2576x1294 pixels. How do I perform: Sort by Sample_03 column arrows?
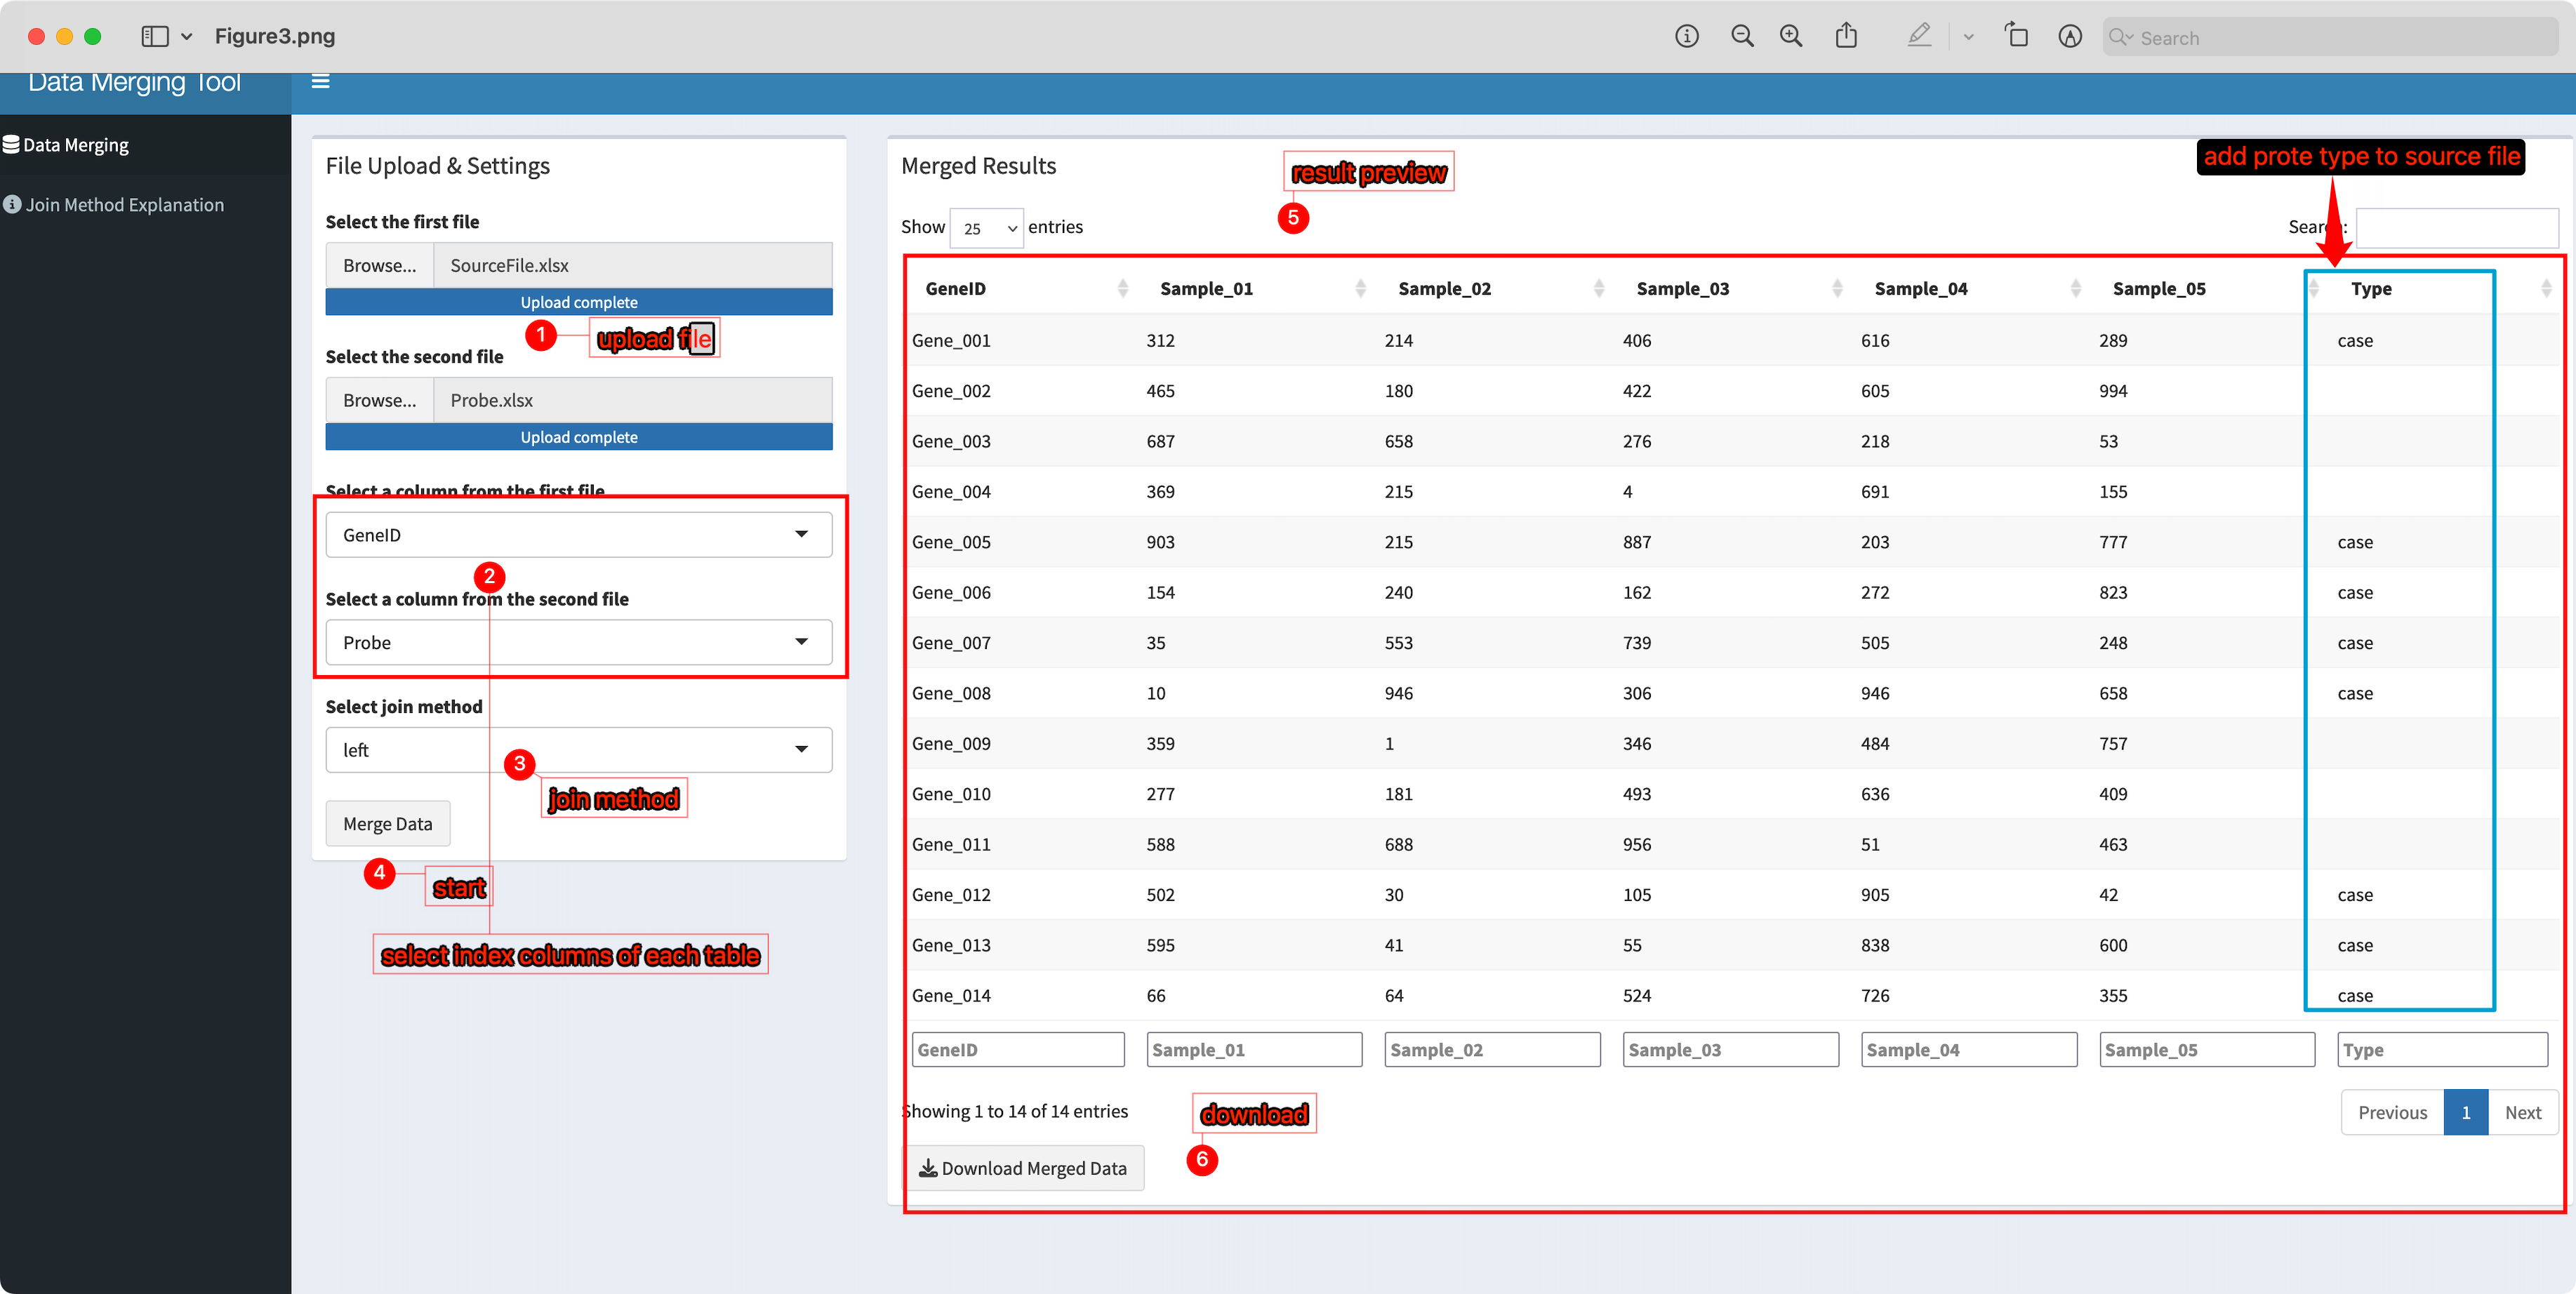click(x=1836, y=289)
